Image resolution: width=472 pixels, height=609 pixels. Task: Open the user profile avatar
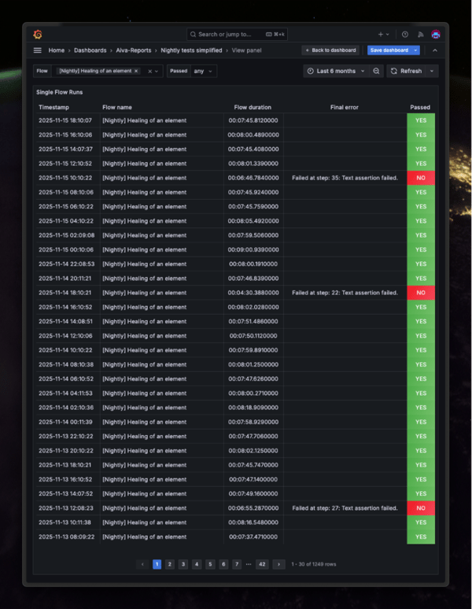[x=435, y=35]
